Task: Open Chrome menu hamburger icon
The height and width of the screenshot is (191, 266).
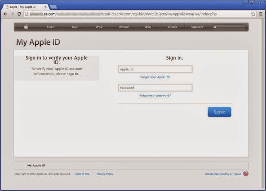Action: point(261,14)
